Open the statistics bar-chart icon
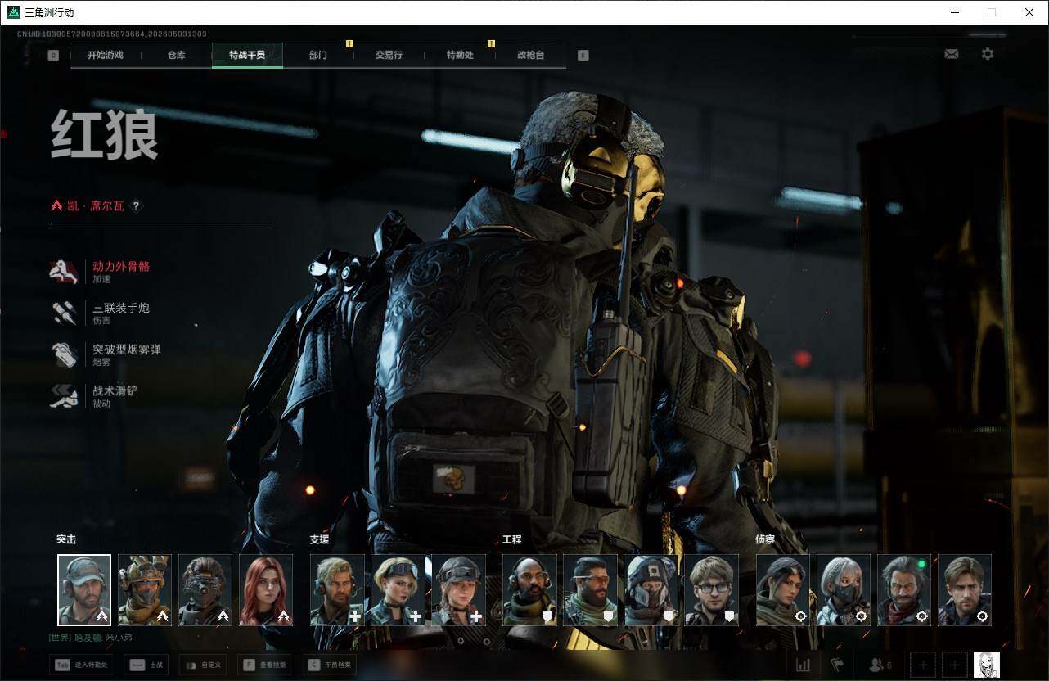Screen dimensions: 1049x681 803,665
